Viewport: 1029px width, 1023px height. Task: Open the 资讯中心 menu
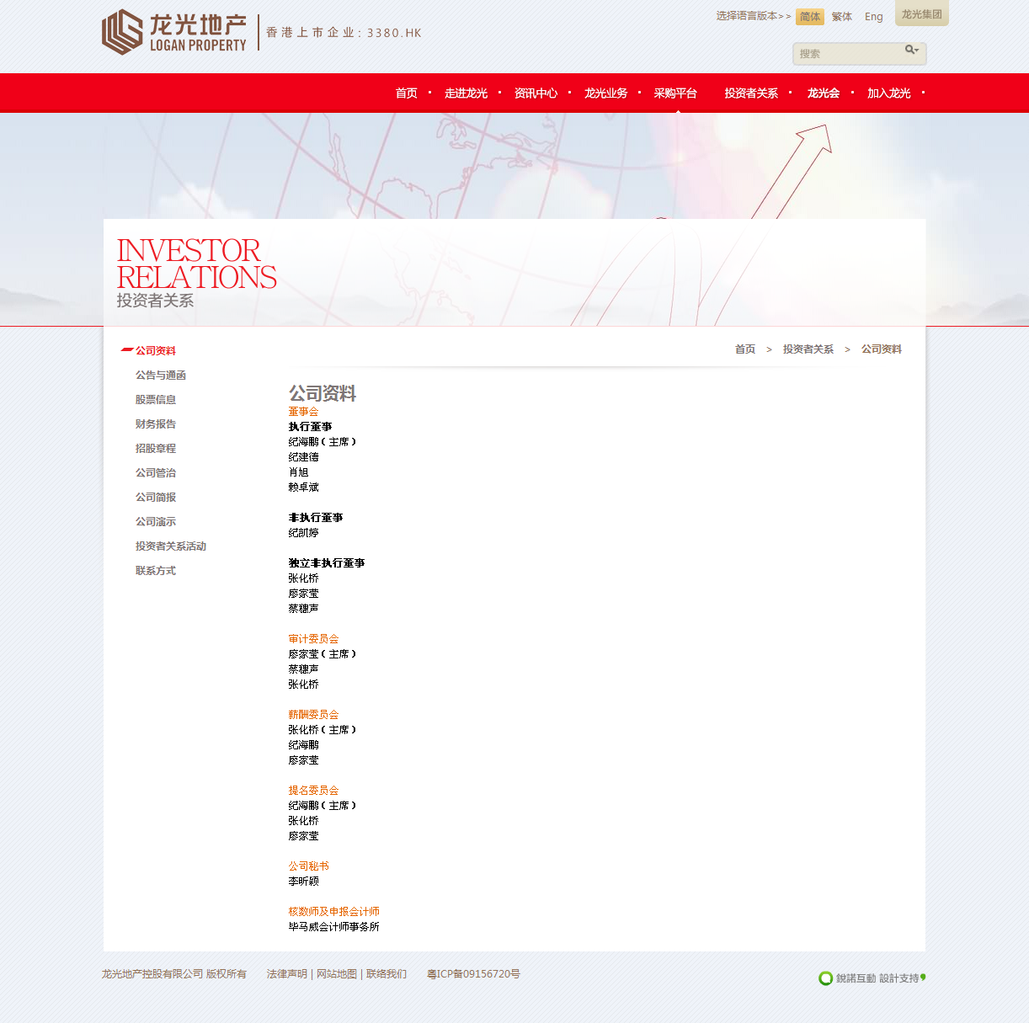click(536, 93)
